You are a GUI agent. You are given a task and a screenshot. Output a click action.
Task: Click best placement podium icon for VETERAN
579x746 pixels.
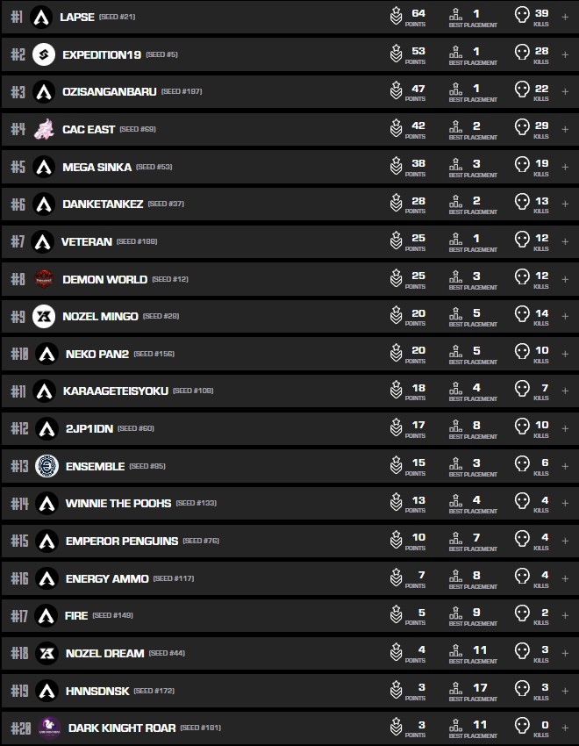pos(455,240)
